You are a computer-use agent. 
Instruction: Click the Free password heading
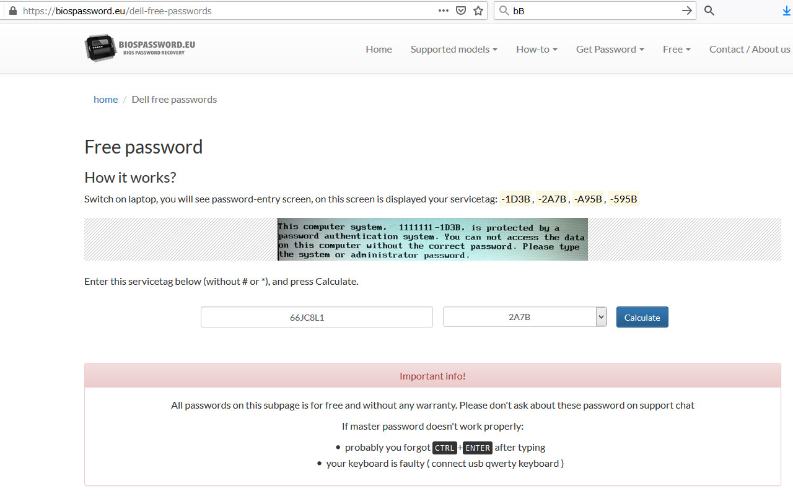(144, 147)
